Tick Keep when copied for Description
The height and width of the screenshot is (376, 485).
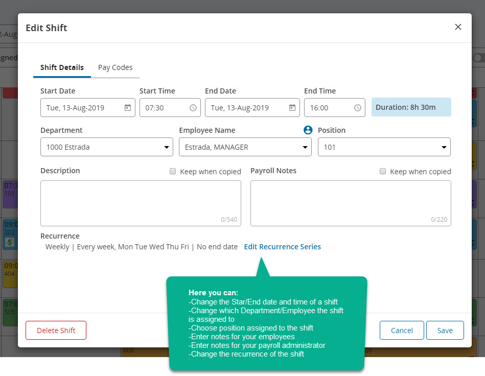(x=173, y=171)
